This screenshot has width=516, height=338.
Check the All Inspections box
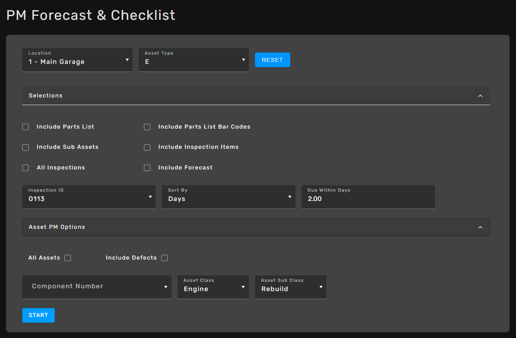pos(26,168)
